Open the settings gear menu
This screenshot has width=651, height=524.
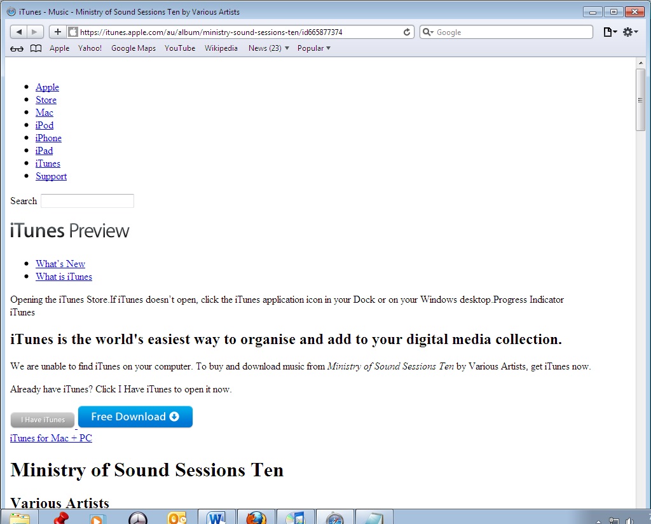coord(630,32)
